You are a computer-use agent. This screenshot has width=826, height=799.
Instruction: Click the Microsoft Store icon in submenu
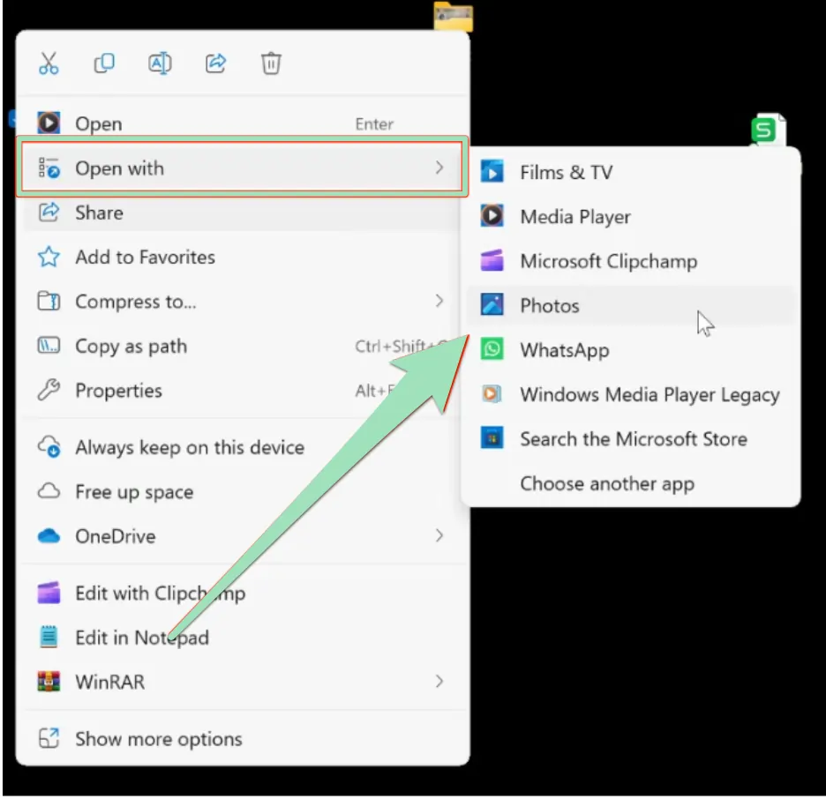click(x=492, y=438)
